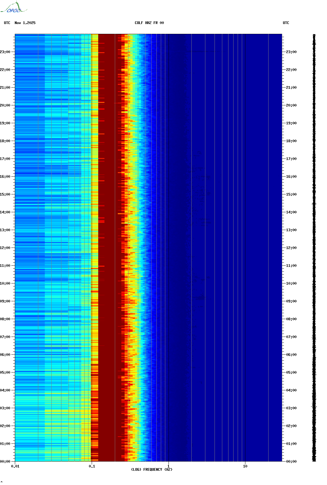Image resolution: width=327 pixels, height=485 pixels.
Task: Click the (LOG) FREQUENCY (HZ) axis label
Action: pos(152,469)
